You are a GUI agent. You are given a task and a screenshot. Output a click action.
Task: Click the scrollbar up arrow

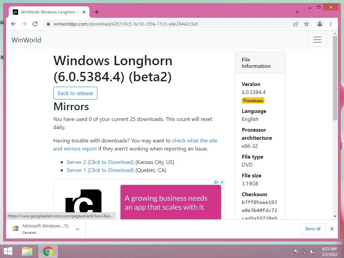click(335, 34)
